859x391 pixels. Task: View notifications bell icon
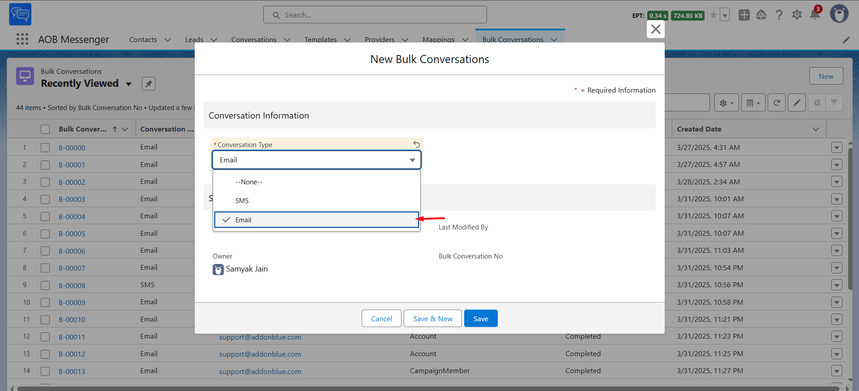pos(815,15)
